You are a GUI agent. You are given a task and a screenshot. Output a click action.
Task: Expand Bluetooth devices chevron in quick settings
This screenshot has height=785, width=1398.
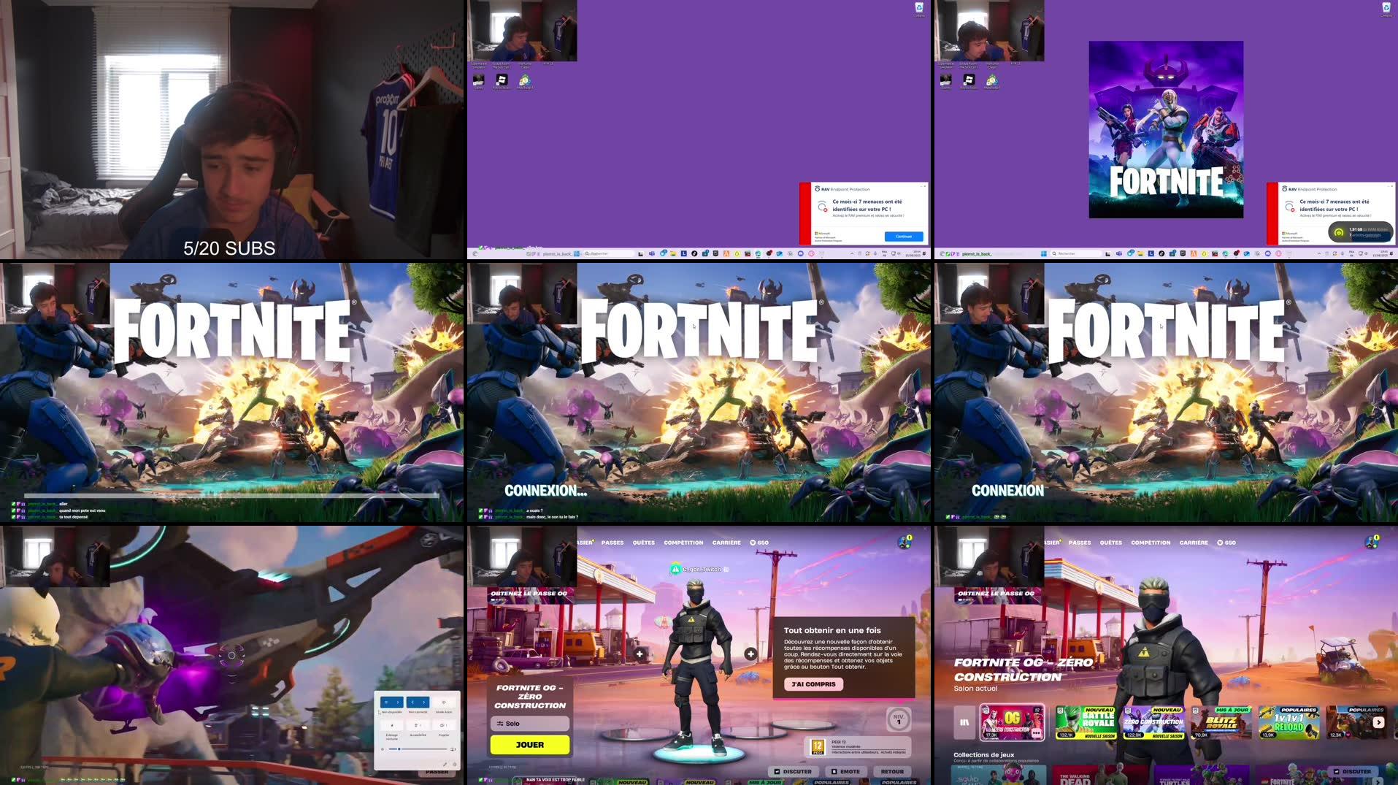(x=423, y=702)
